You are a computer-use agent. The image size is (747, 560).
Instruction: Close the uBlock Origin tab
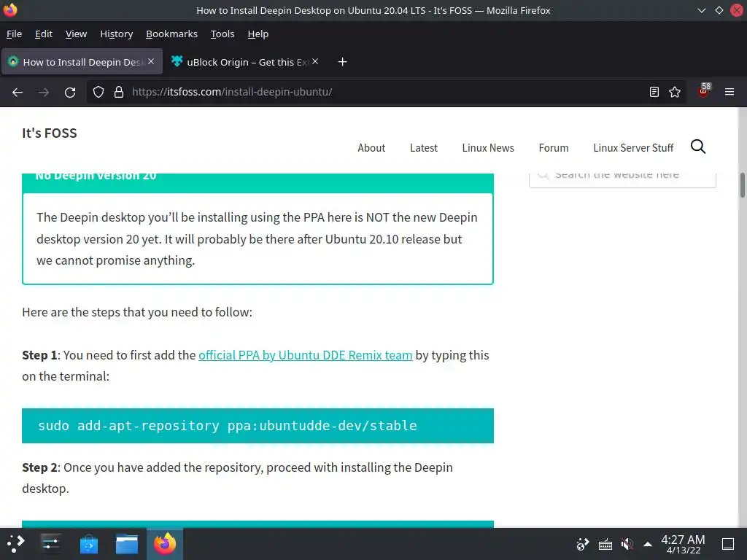click(315, 61)
